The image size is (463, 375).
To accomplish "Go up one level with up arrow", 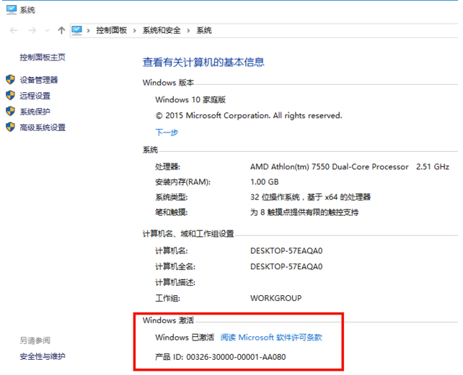I will point(61,30).
